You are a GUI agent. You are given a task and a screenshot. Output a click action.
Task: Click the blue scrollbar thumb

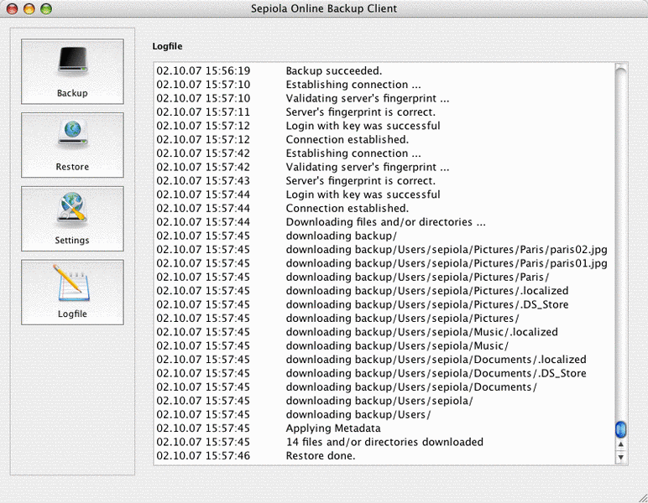click(621, 429)
